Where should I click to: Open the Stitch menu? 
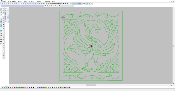25,1
